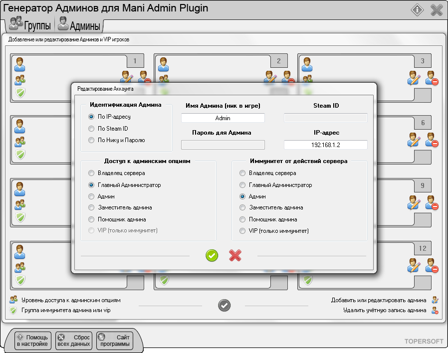
Task: Open Сайт программы button
Action: pos(115,341)
